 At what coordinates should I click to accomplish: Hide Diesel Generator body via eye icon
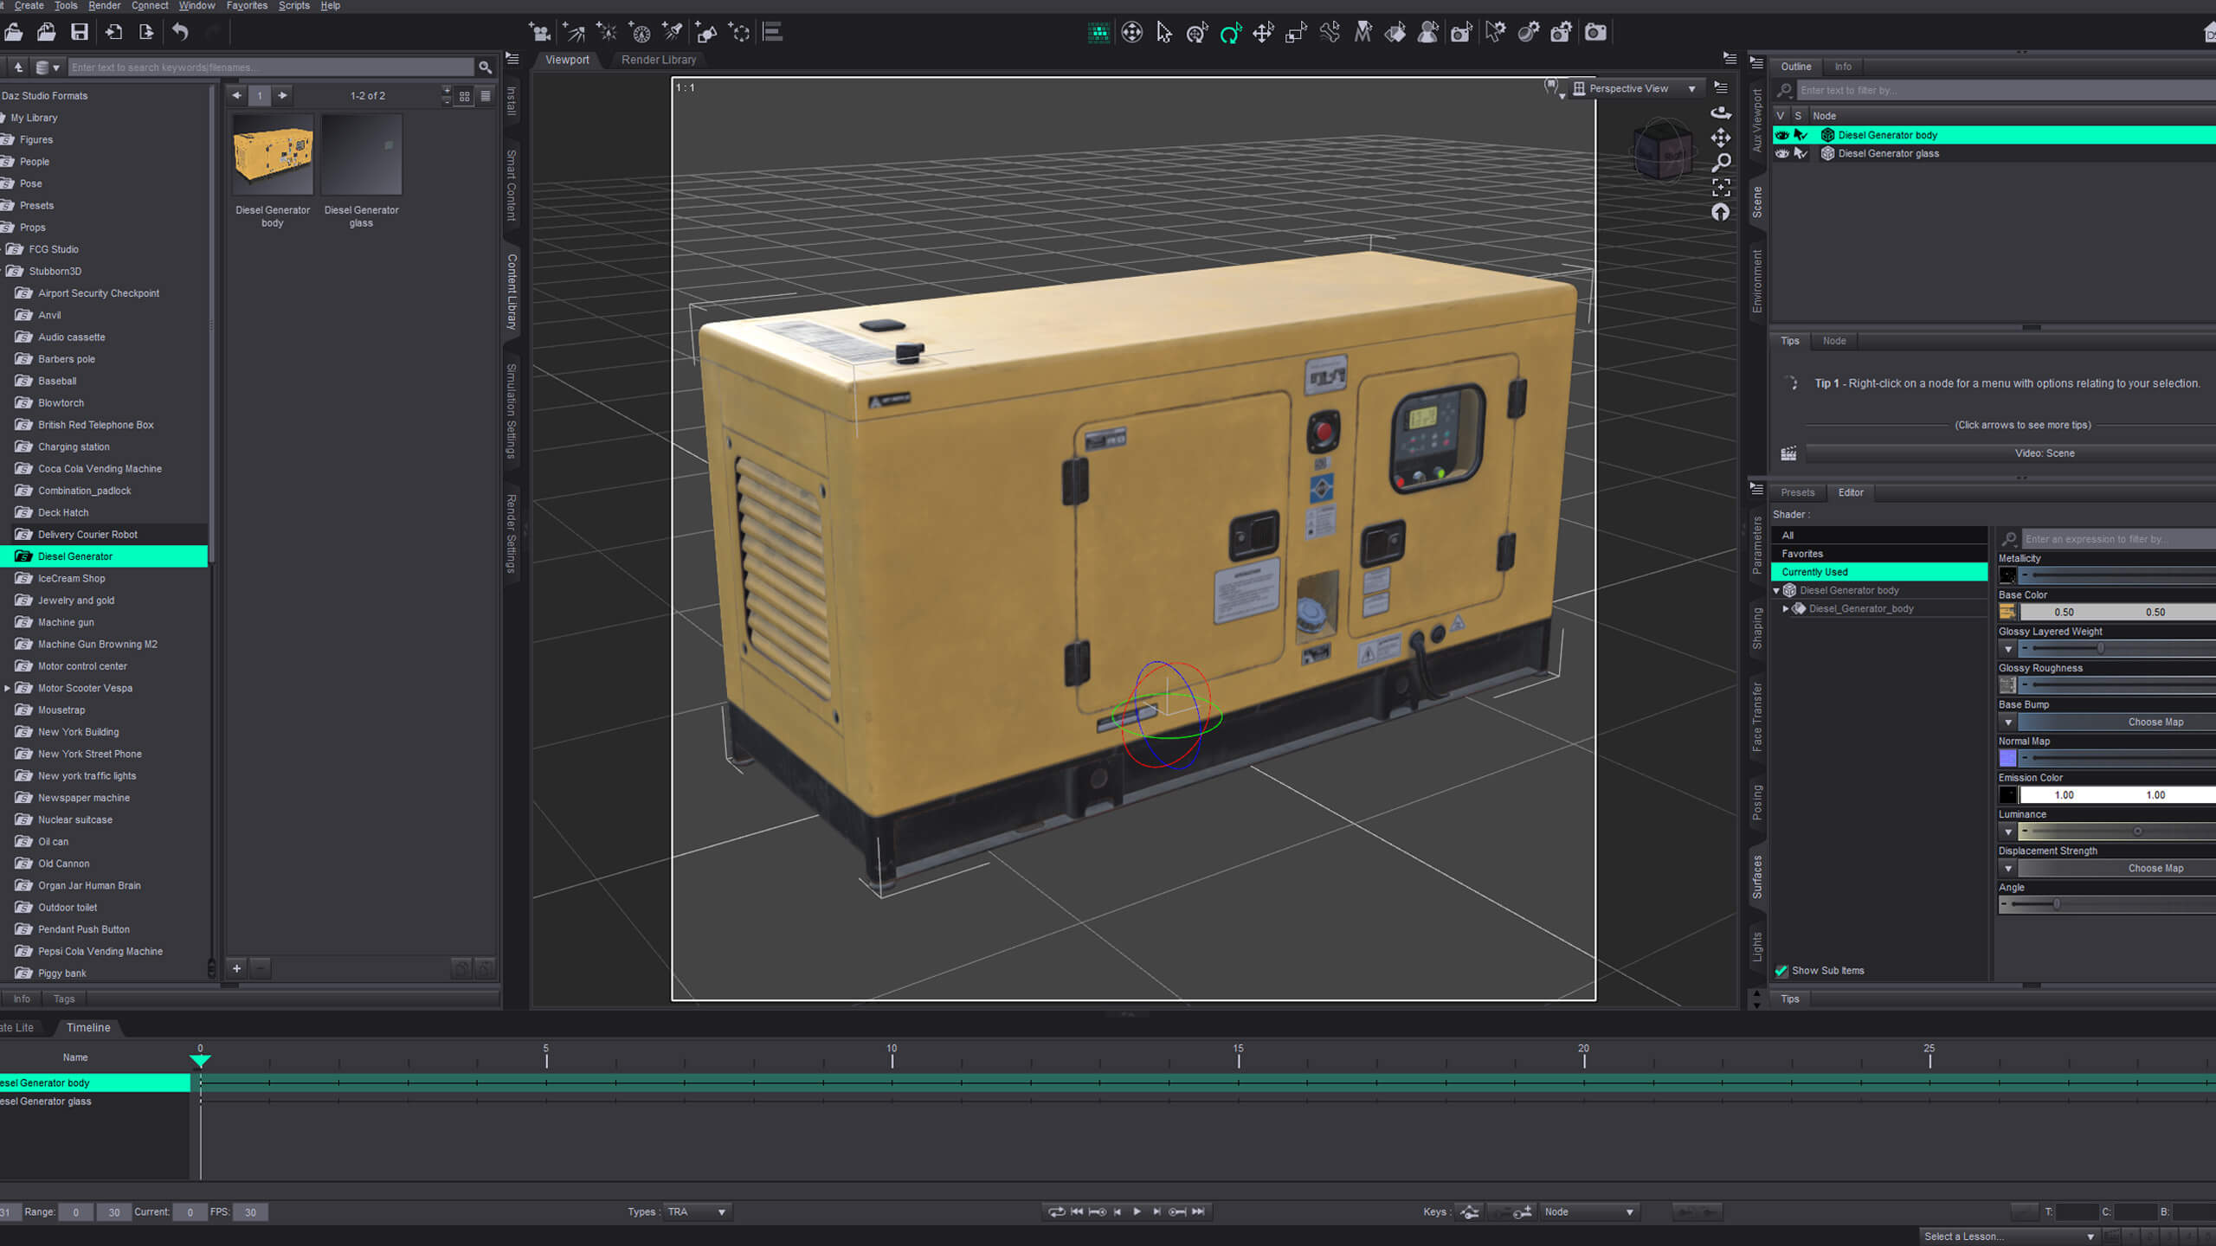[1781, 135]
